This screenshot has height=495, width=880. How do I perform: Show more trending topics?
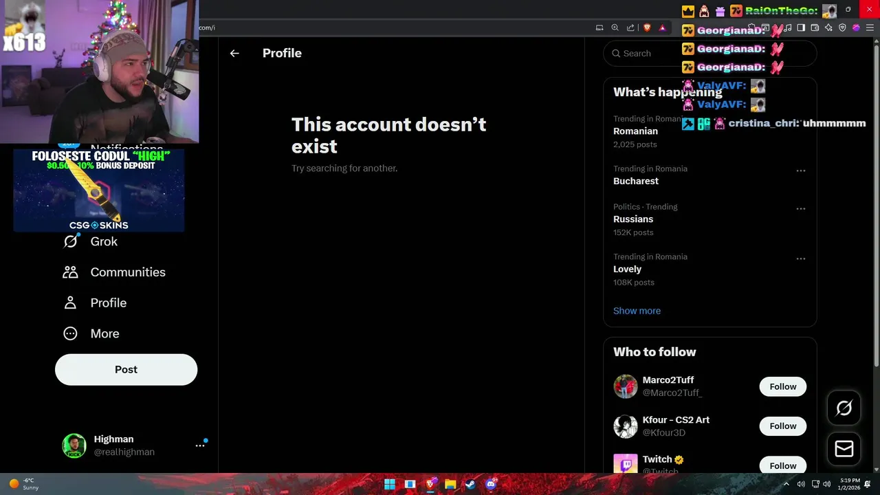click(637, 311)
